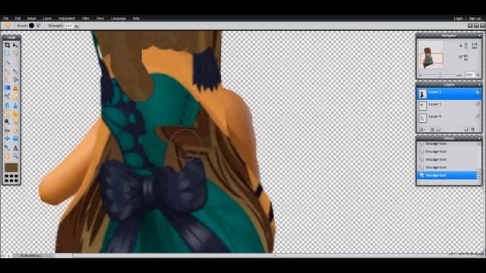Image resolution: width=486 pixels, height=273 pixels.
Task: Select the Color Replace tool
Action: coord(7,96)
